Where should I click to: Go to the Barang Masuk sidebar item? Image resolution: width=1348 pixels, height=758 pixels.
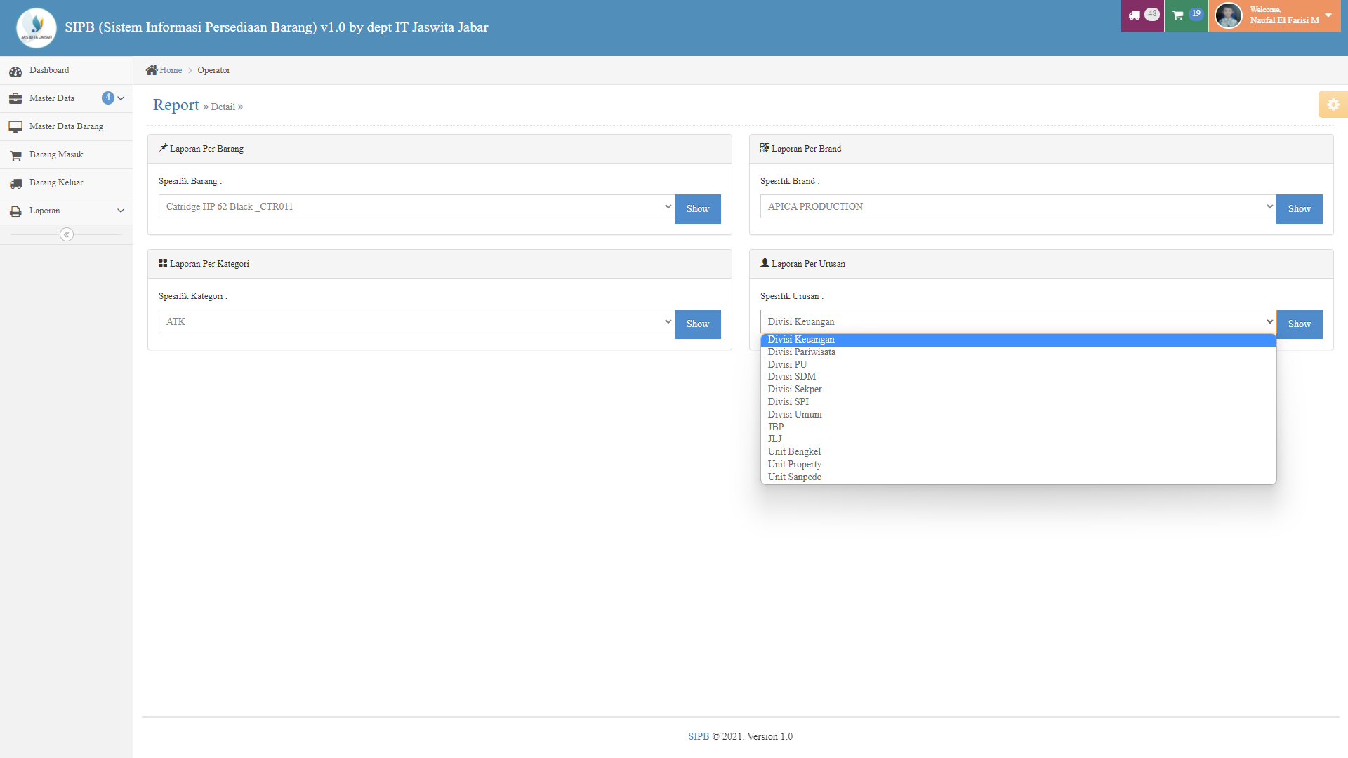coord(56,154)
